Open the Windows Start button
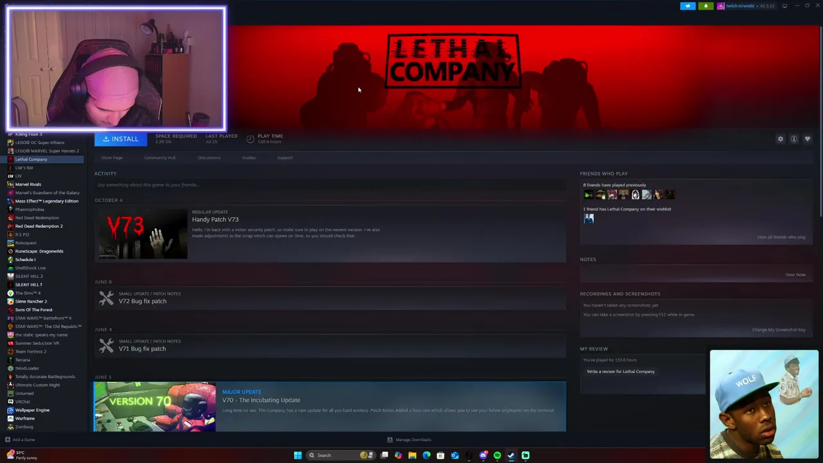This screenshot has width=823, height=463. [x=298, y=455]
